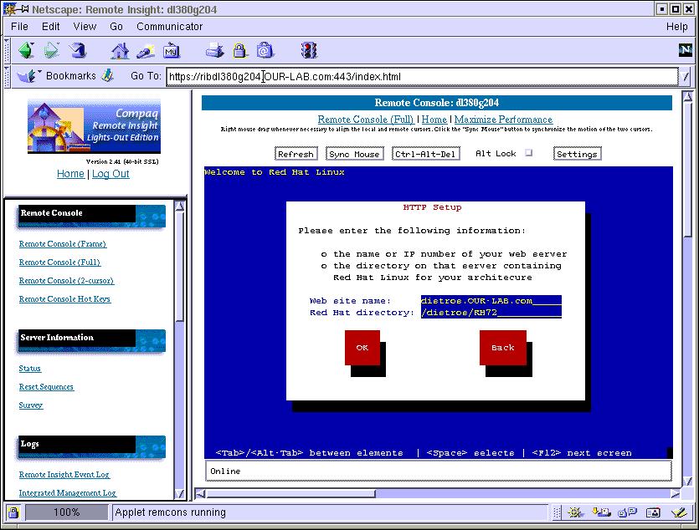Click the red OK button in HTTP Setup
Screen dimensions: 699x530
coord(362,348)
